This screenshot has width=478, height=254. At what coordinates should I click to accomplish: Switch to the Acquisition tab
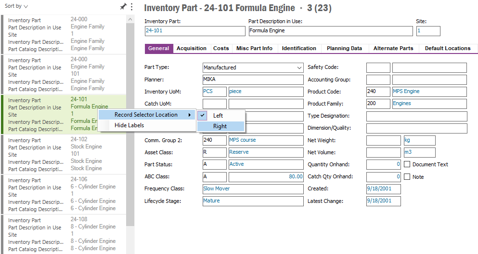point(191,49)
